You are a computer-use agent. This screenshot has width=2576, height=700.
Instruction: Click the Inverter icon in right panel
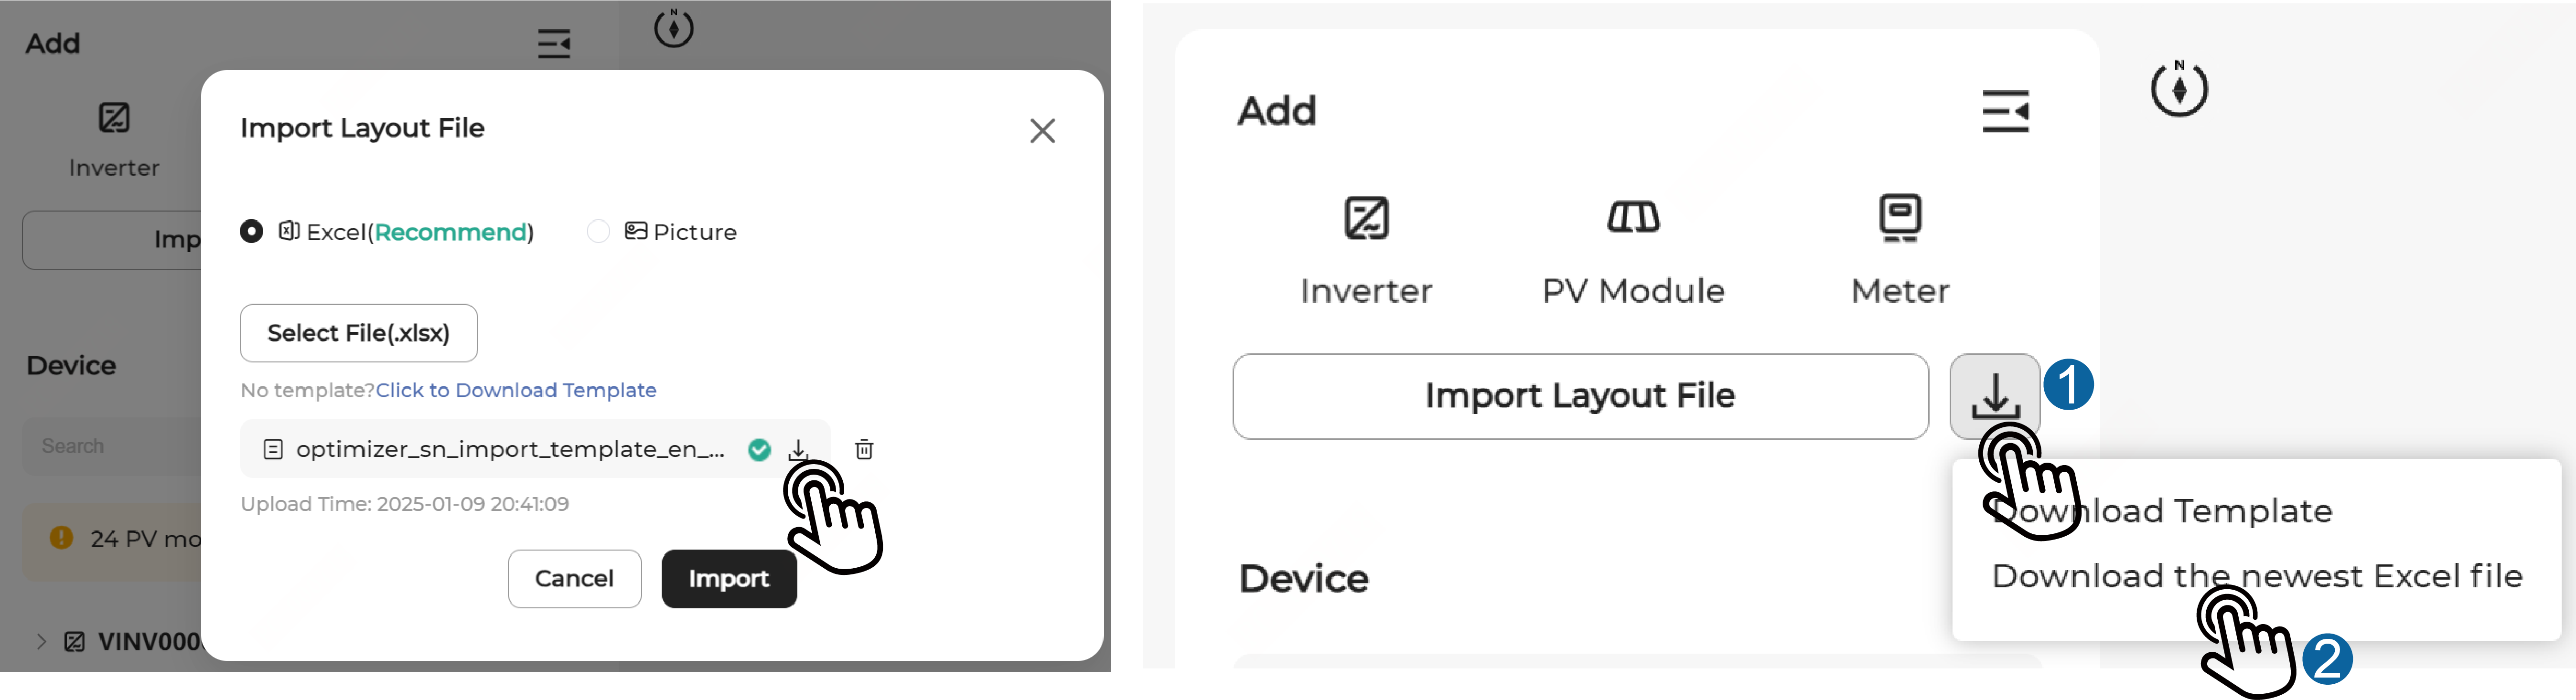point(1366,218)
